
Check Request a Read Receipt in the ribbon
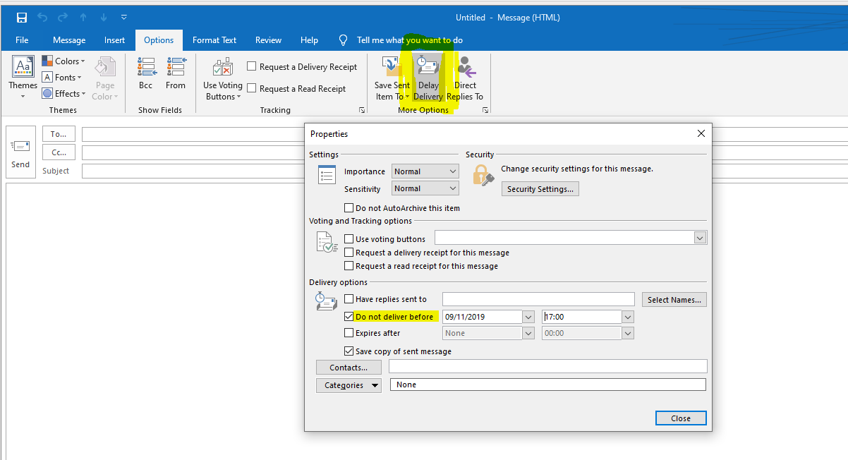(x=251, y=88)
